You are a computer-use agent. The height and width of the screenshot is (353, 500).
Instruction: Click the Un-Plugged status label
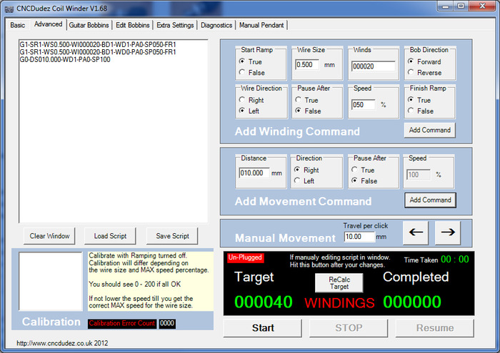point(245,257)
